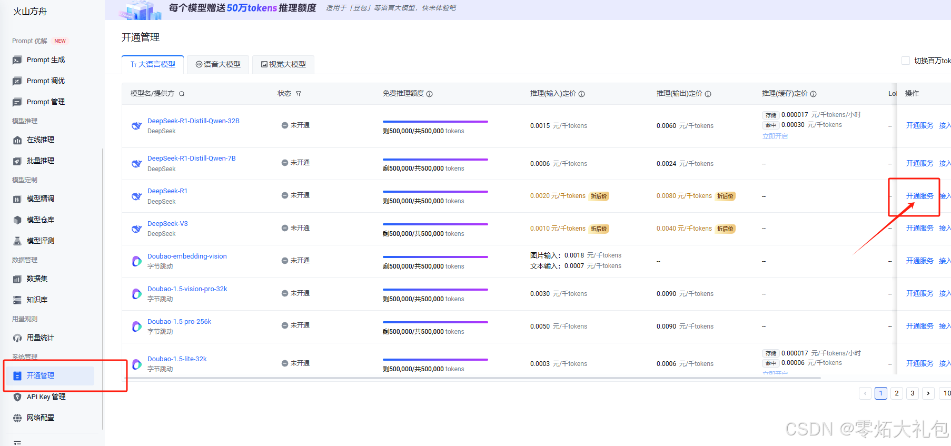Click search icon next to 模型名/提供方
The height and width of the screenshot is (446, 951).
pos(182,94)
